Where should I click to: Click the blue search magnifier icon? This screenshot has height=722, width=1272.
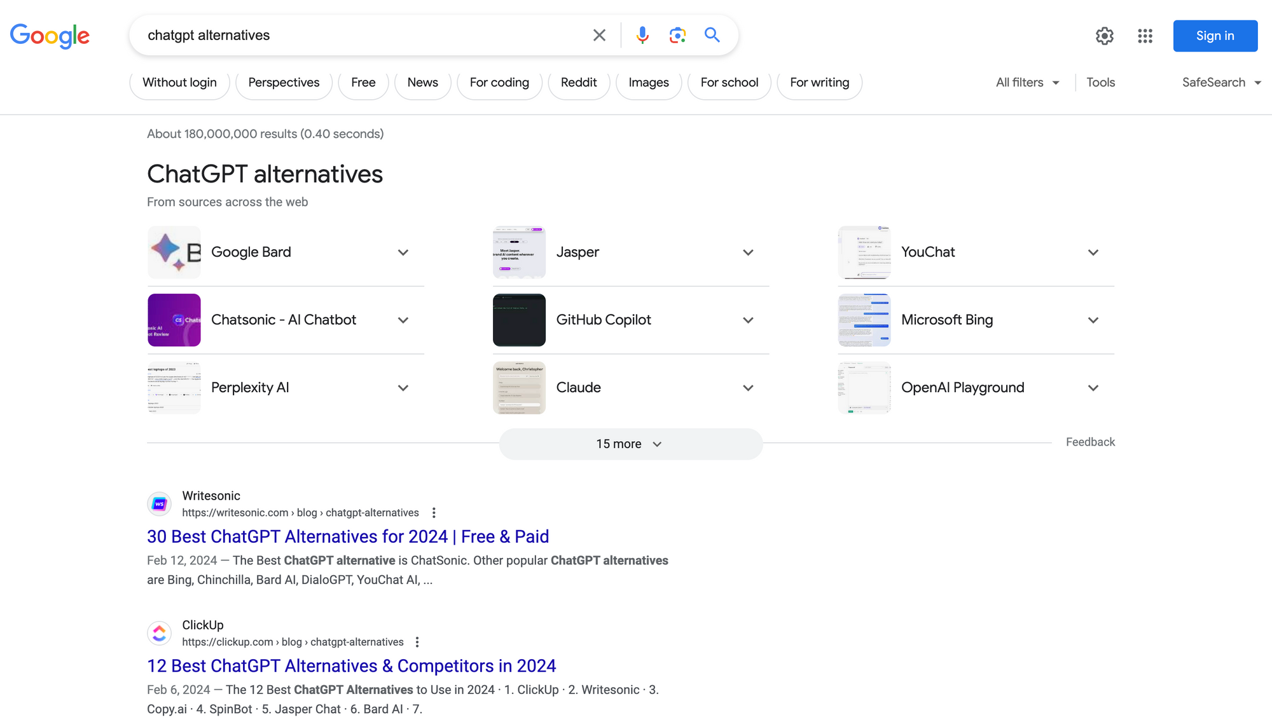pyautogui.click(x=712, y=35)
